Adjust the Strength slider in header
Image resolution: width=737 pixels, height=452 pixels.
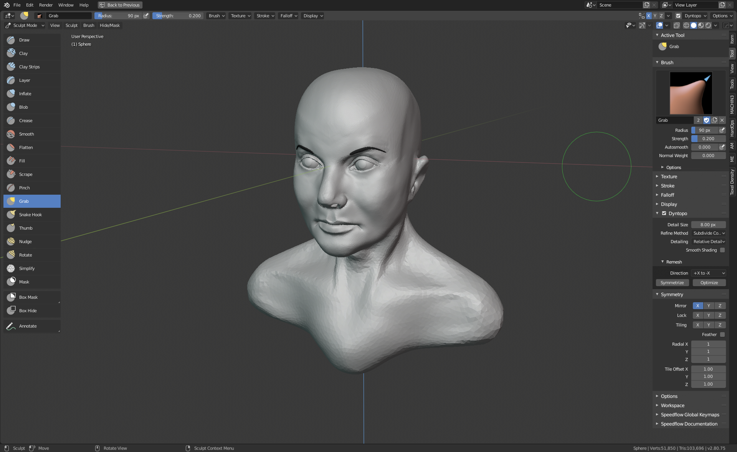pyautogui.click(x=178, y=16)
